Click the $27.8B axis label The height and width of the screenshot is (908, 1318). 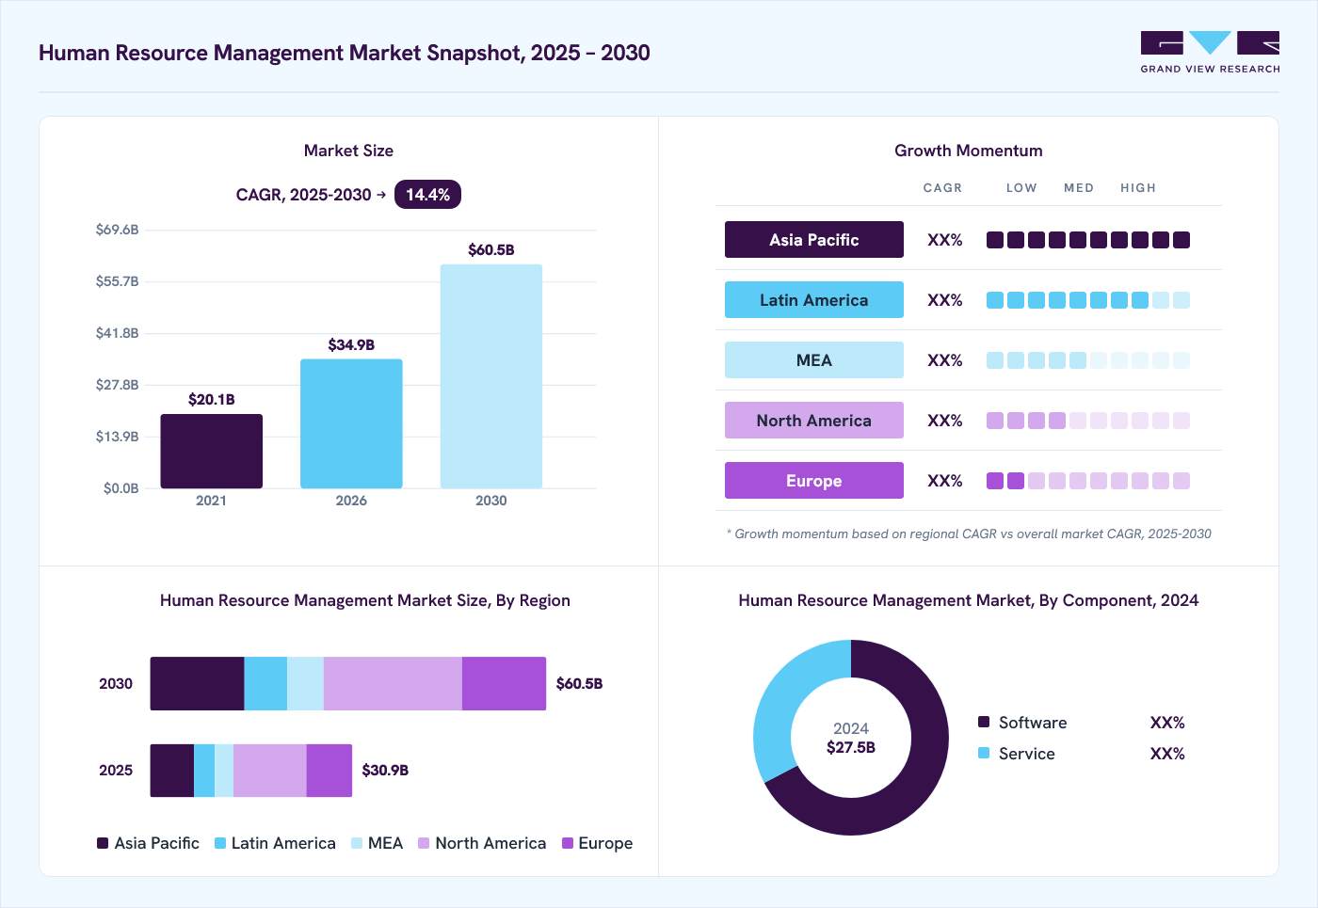tap(117, 385)
